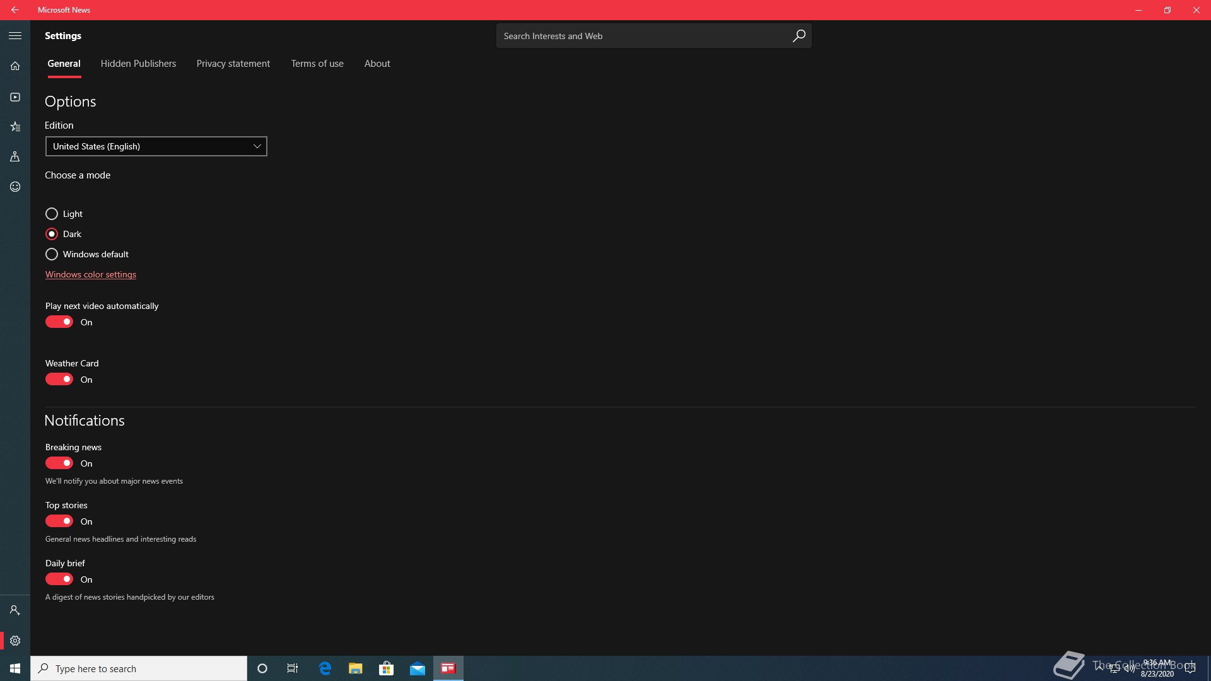Viewport: 1211px width, 681px height.
Task: Open the Settings gear icon in sidebar
Action: pyautogui.click(x=15, y=641)
